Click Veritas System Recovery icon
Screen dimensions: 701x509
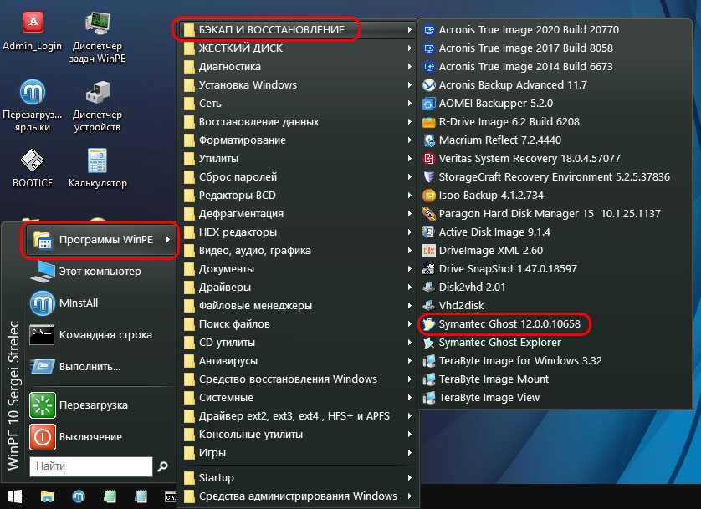pyautogui.click(x=429, y=159)
